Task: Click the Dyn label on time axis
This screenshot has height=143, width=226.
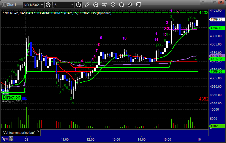Action: click(4, 139)
